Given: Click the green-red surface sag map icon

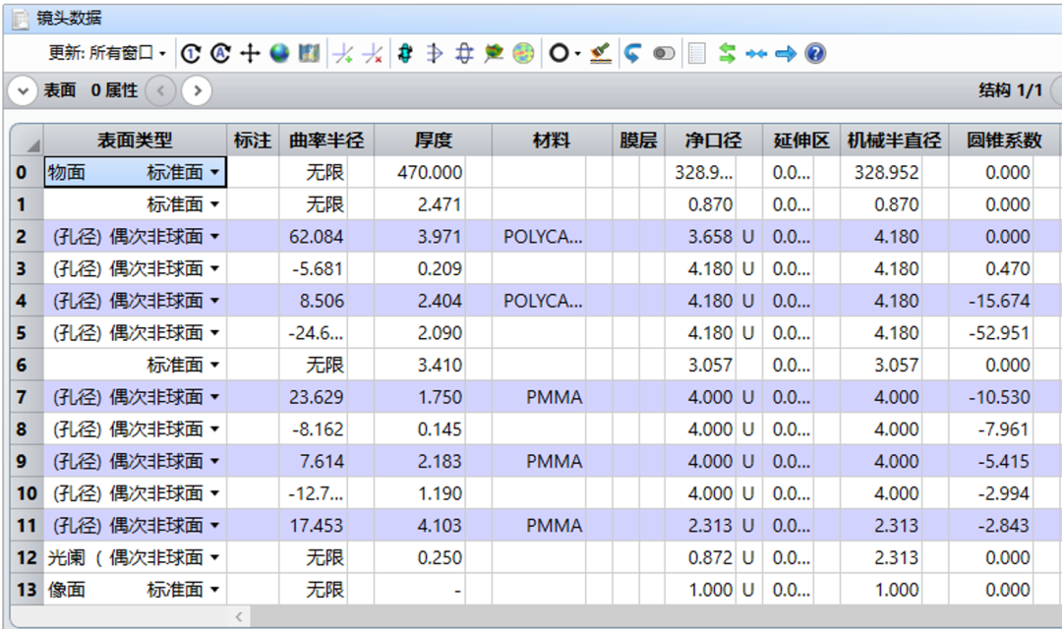Looking at the screenshot, I should click(494, 53).
